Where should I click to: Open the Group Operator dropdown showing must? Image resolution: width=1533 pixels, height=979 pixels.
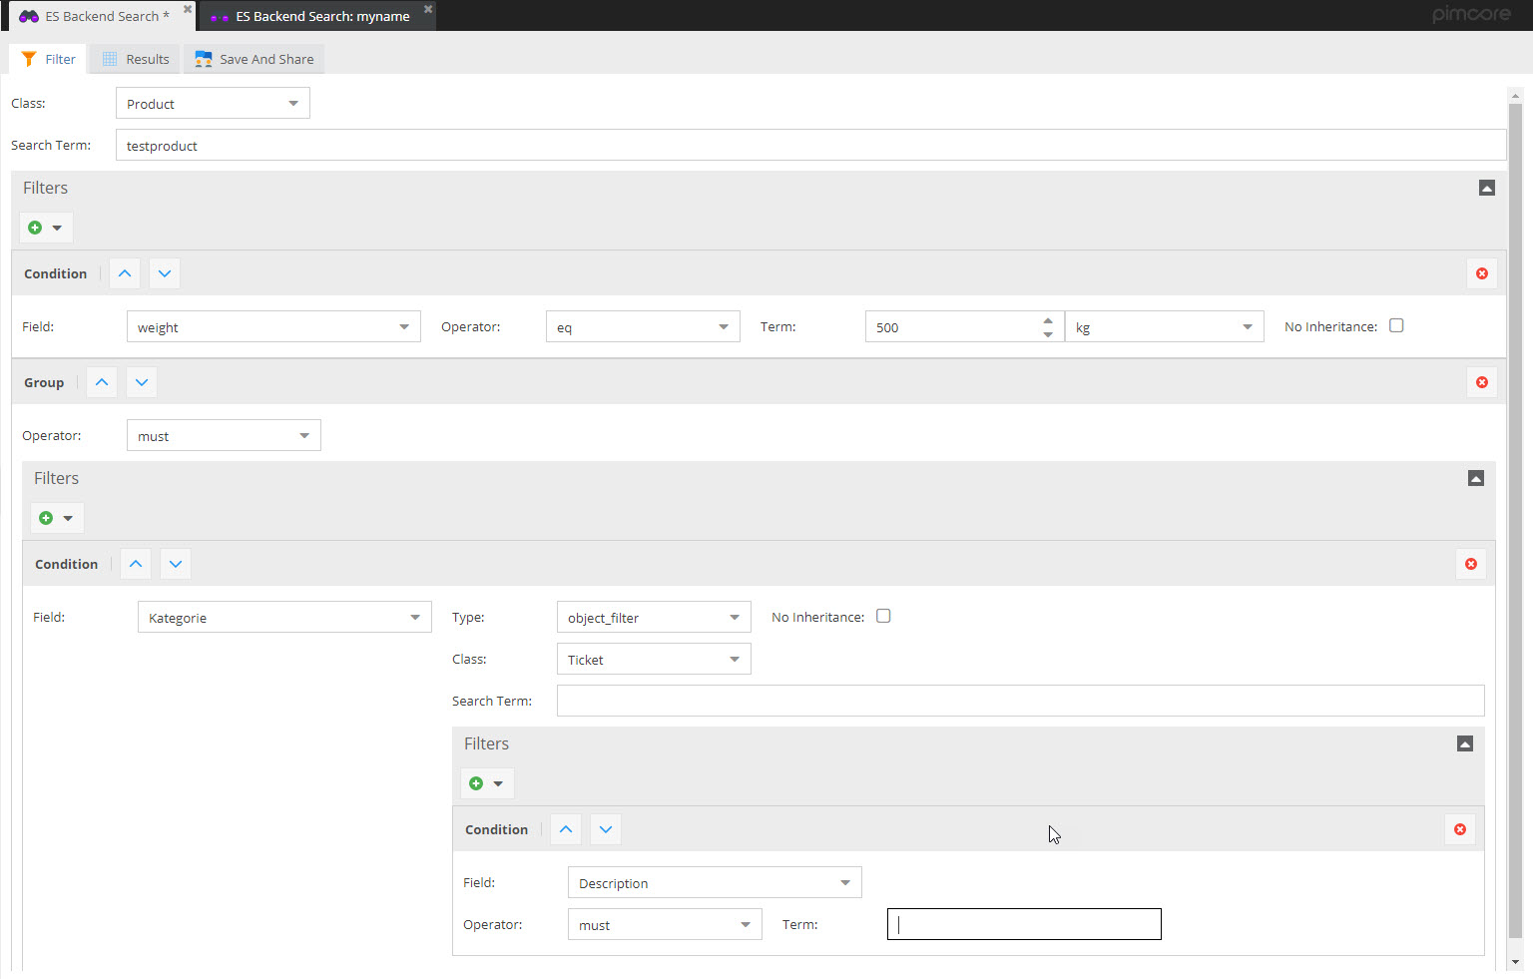click(224, 435)
